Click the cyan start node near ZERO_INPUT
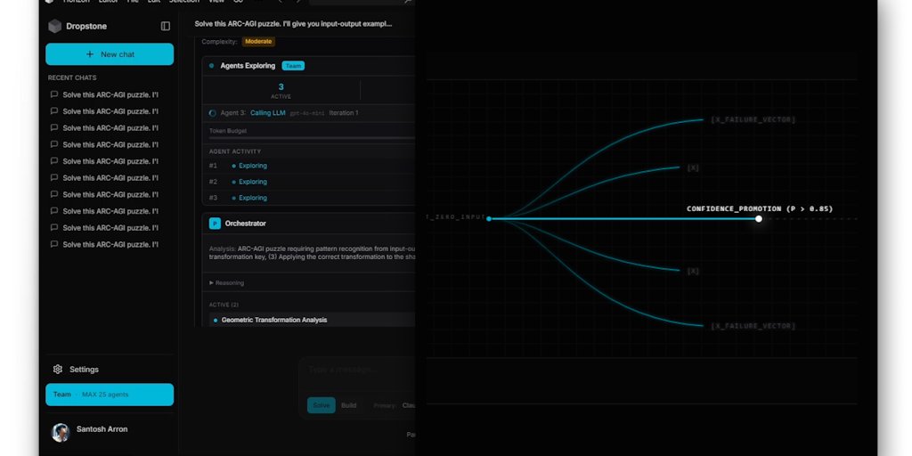Viewport: 912px width, 456px height. point(489,219)
